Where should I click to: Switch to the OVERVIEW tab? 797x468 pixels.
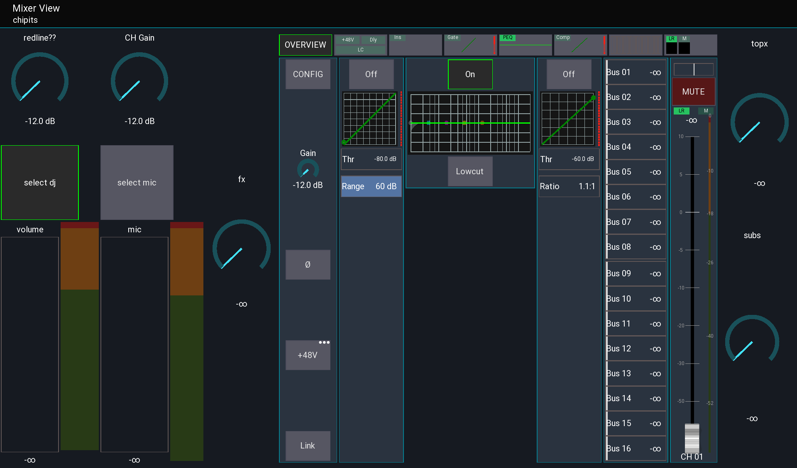[305, 45]
